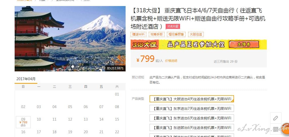
Task: Click calendar date 05
Action: coord(70,107)
